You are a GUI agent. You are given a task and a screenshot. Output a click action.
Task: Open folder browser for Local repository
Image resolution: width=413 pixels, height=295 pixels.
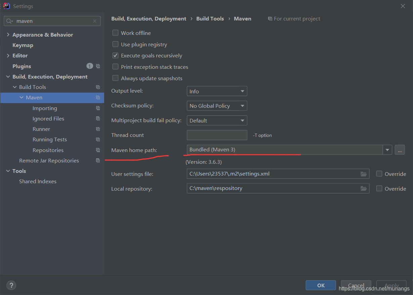tap(364, 188)
